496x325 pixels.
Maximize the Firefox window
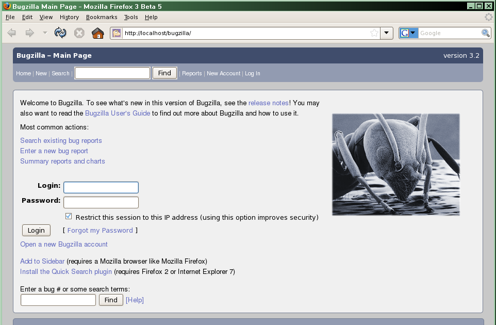479,6
